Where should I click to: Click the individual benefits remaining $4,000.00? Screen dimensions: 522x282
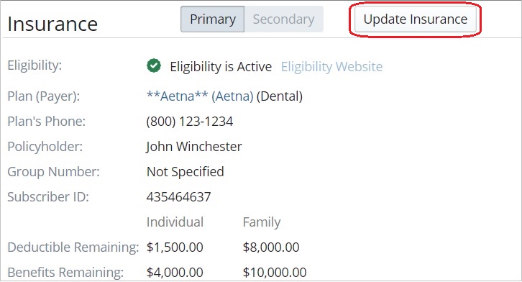[x=175, y=273]
